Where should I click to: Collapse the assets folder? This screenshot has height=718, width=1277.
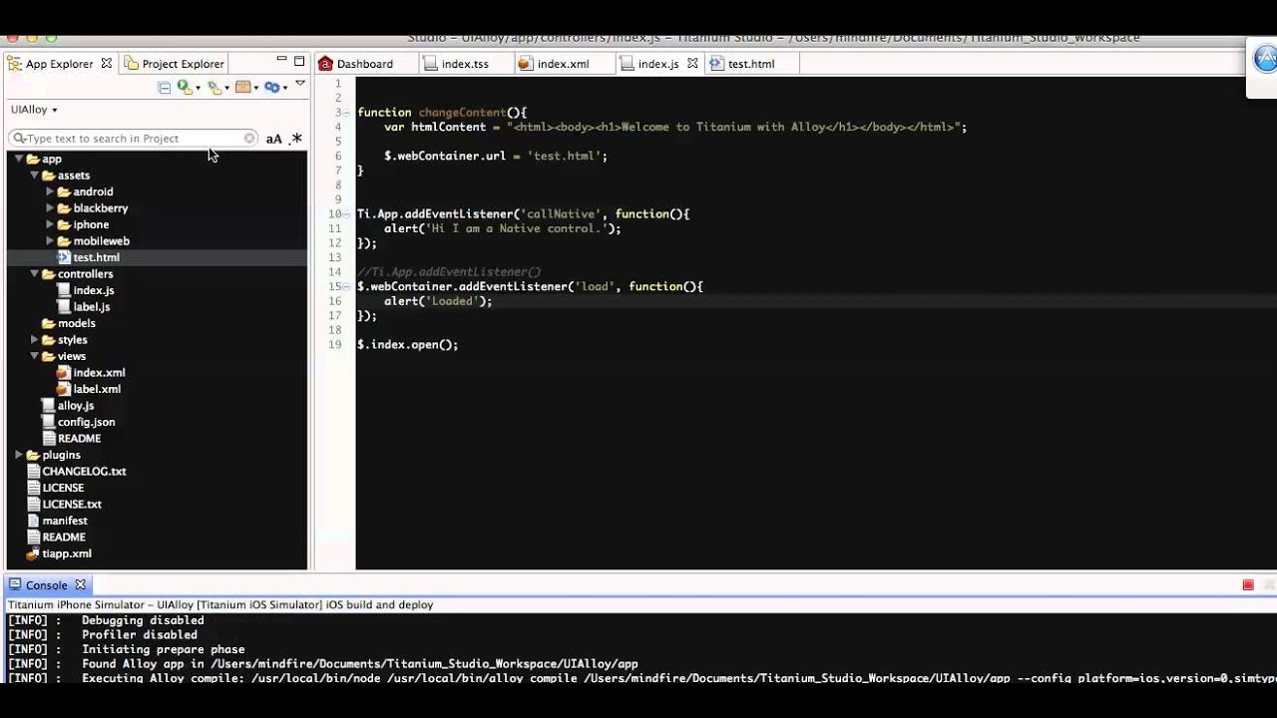click(34, 175)
